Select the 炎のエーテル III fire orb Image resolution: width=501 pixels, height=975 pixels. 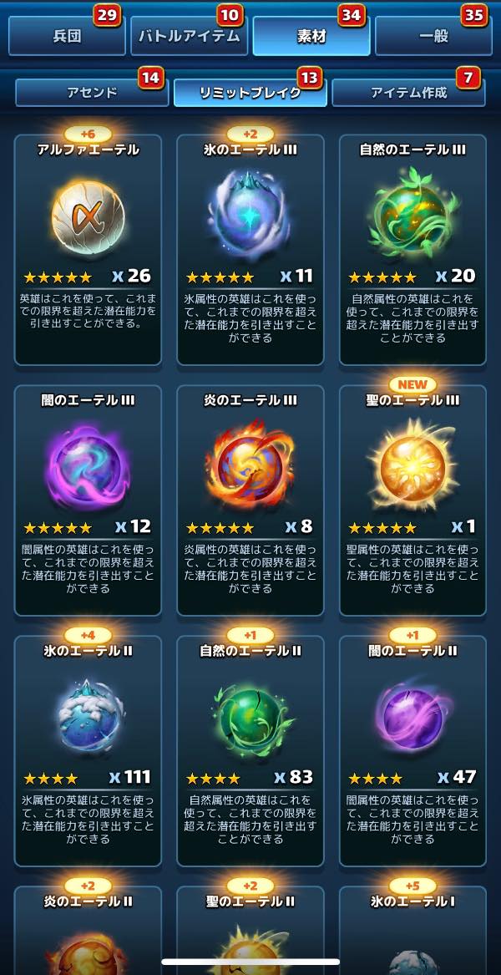pyautogui.click(x=250, y=463)
